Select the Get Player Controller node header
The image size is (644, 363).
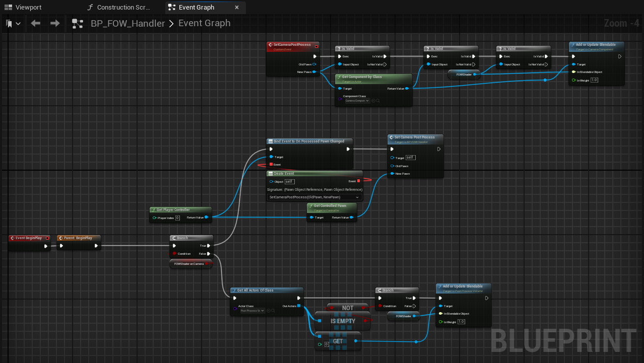[180, 209]
